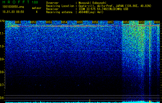
Task: Select the filename 1001030850.png
Action: 13,7
